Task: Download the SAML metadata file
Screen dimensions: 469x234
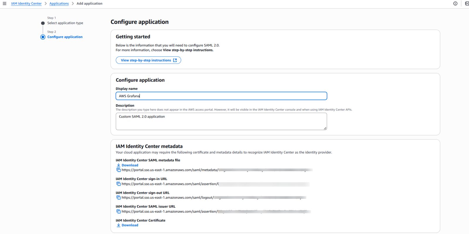Action: pos(130,165)
